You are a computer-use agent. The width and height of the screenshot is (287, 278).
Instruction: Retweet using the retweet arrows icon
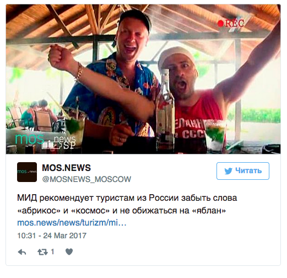click(x=42, y=252)
